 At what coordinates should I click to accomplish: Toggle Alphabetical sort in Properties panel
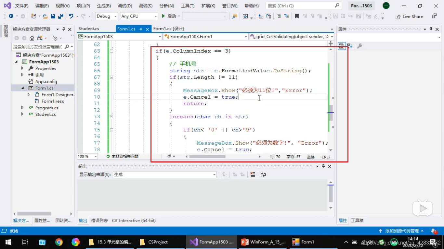[350, 46]
